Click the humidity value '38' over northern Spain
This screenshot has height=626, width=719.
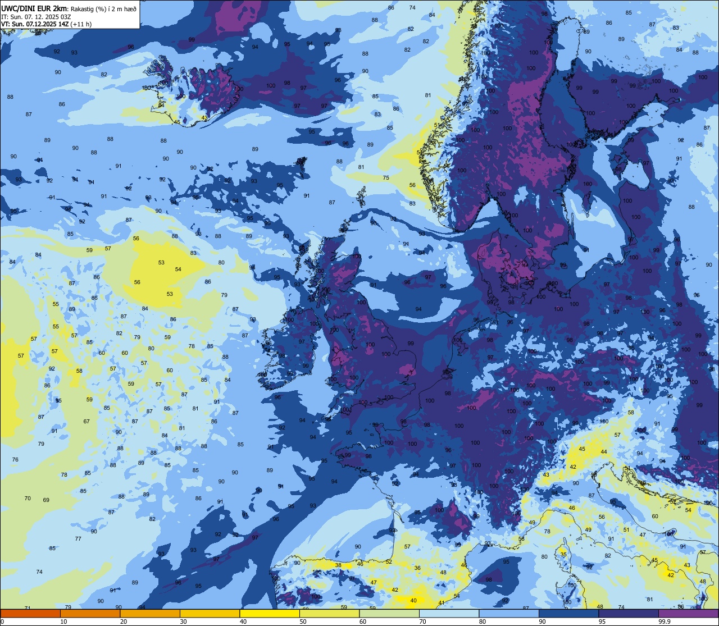pos(338,565)
